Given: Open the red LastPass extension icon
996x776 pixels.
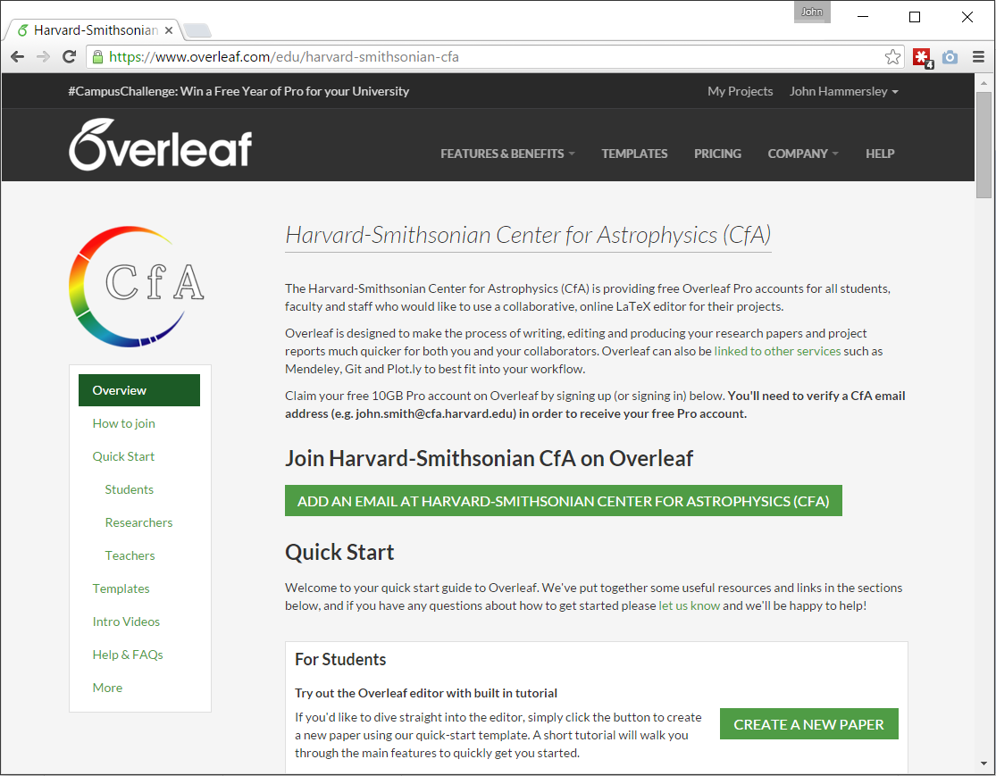Looking at the screenshot, I should 922,57.
